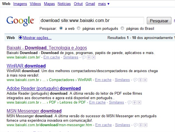The image size is (175, 132).
Task: Promote the Adobe Reader result
Action: (135, 102)
